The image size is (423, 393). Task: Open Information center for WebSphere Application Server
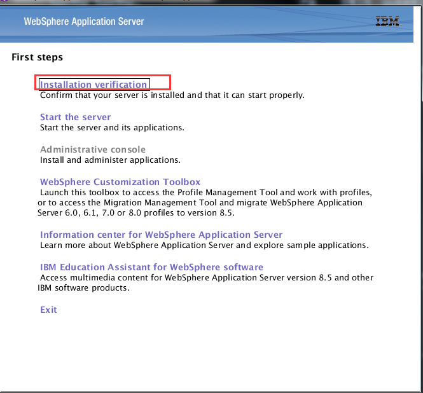(x=161, y=235)
